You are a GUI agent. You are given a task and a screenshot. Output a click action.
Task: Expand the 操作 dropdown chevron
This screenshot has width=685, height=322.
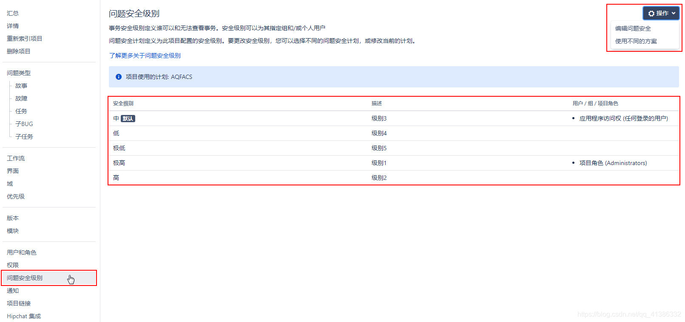coord(674,14)
